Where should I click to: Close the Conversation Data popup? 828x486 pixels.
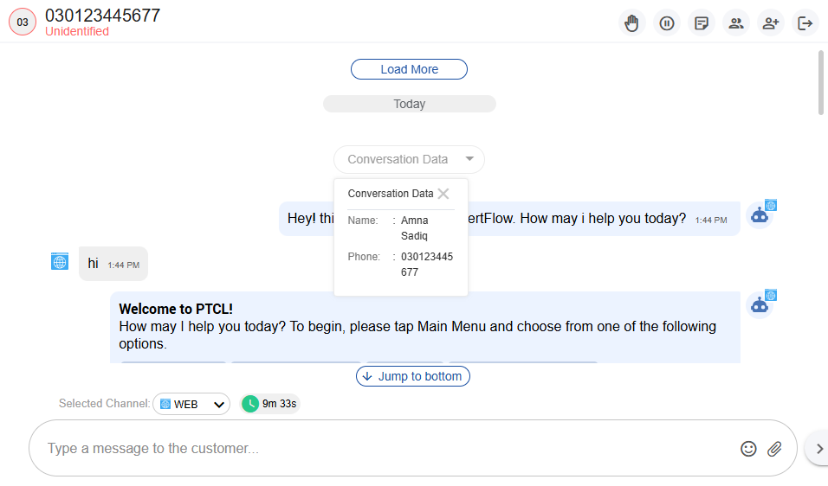click(443, 194)
